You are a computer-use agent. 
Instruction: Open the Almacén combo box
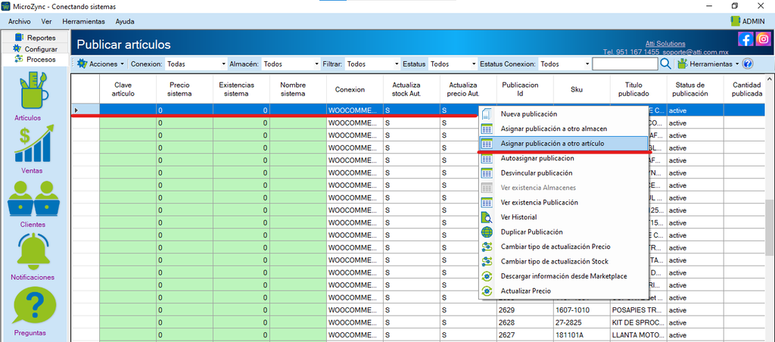click(291, 64)
